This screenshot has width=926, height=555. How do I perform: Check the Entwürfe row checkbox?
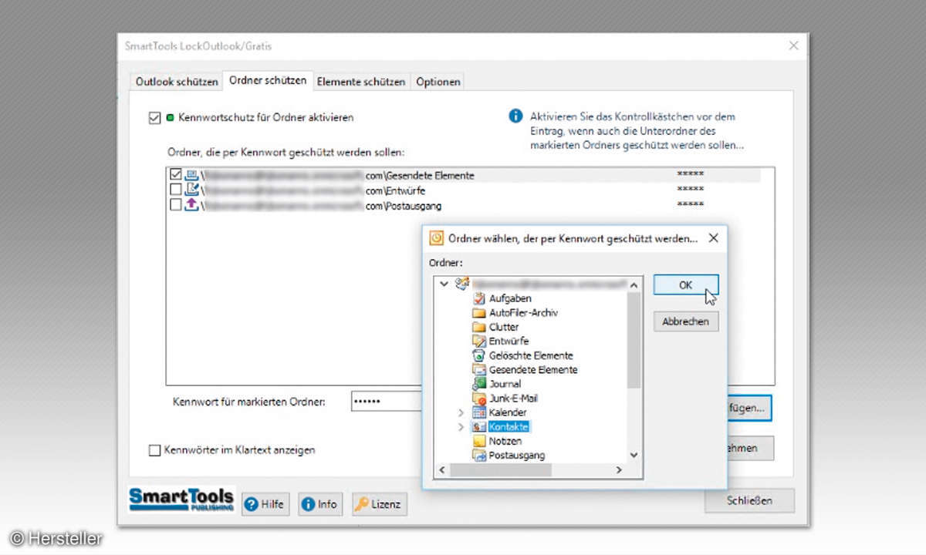point(175,190)
